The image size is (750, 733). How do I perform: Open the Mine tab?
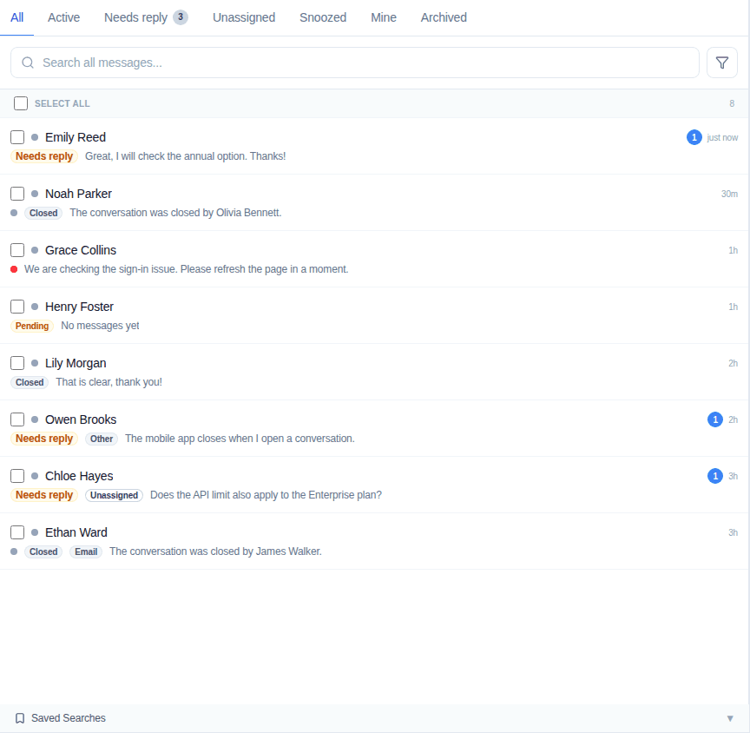pos(384,17)
